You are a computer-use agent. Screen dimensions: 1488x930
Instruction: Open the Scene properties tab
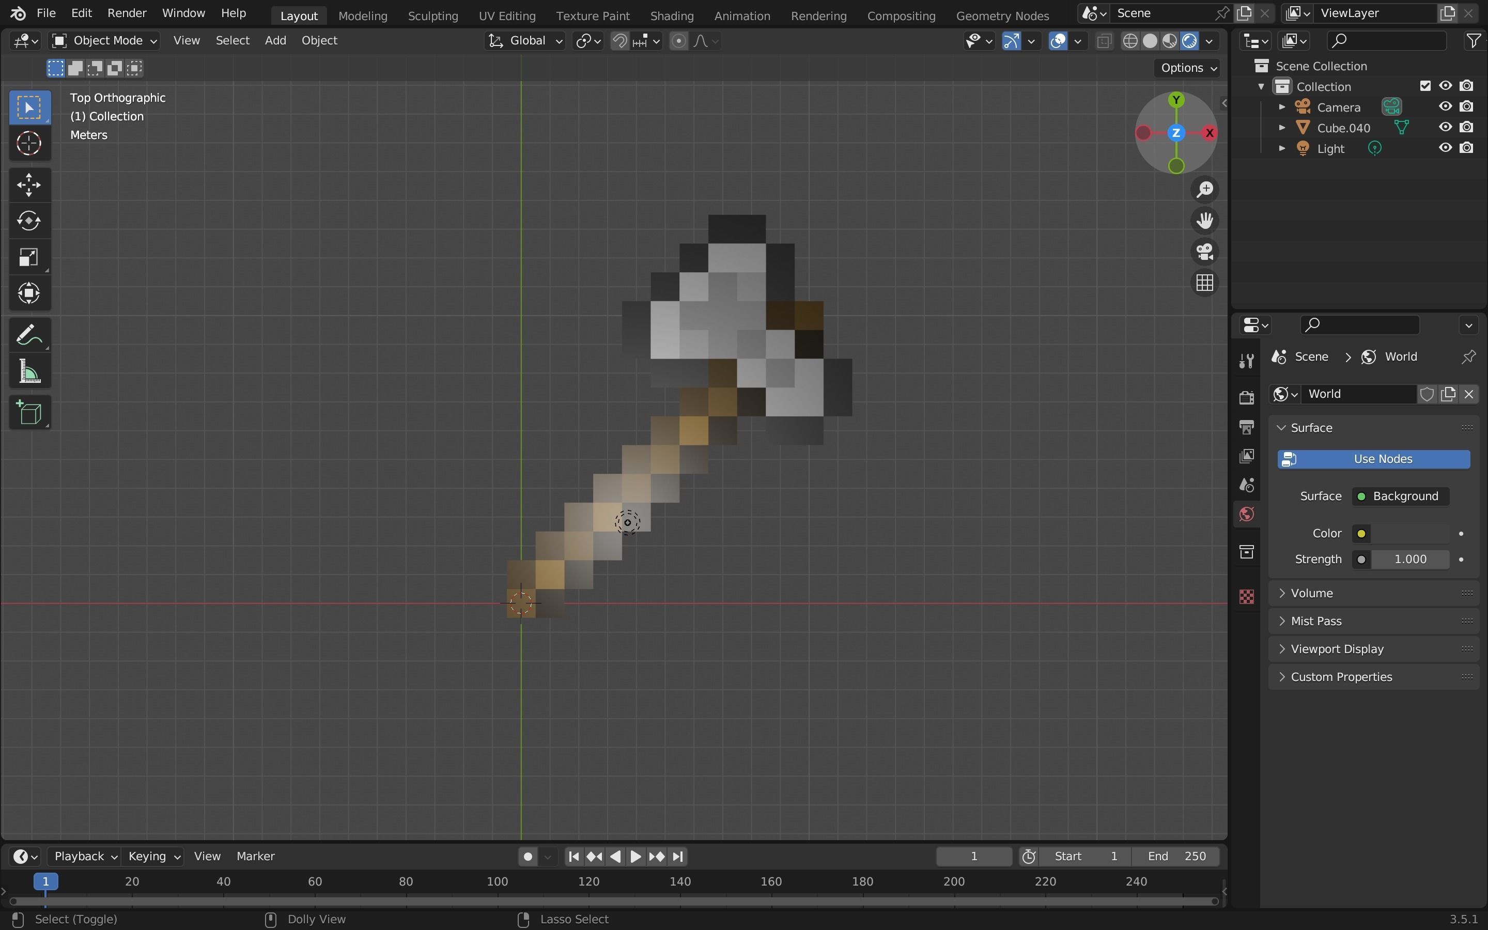1246,485
